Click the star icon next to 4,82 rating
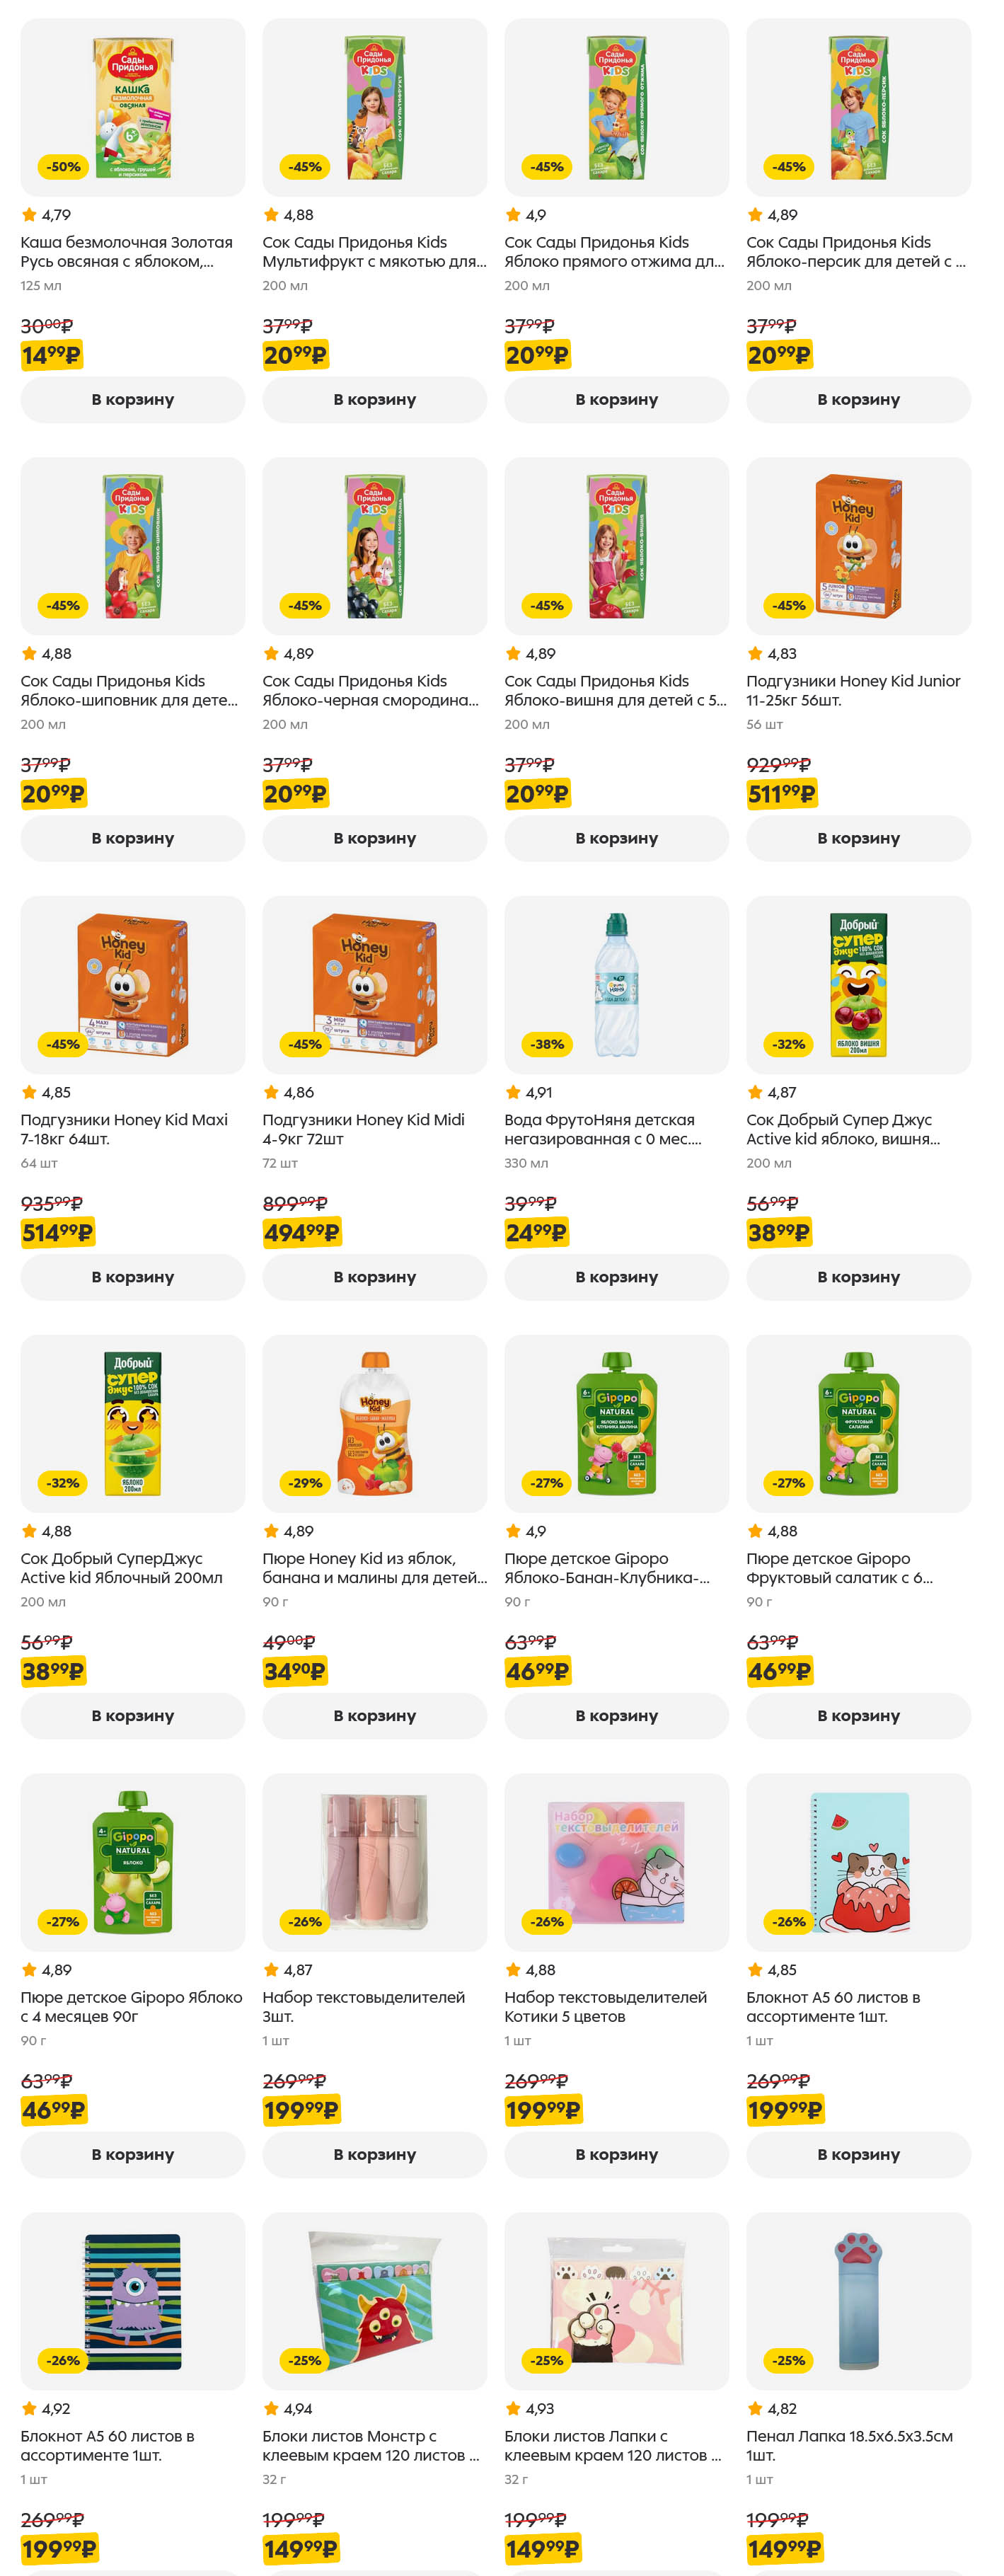The height and width of the screenshot is (2576, 1004). pyautogui.click(x=755, y=2409)
